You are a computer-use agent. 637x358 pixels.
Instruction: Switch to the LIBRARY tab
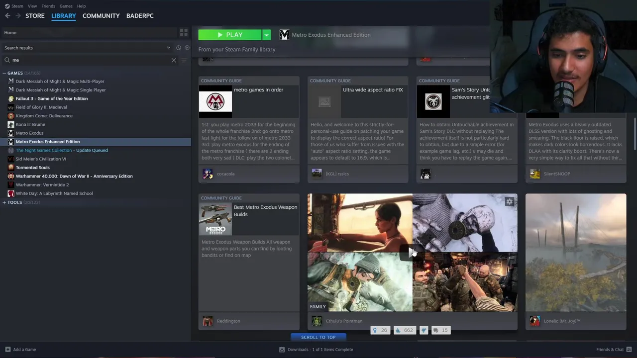click(64, 16)
